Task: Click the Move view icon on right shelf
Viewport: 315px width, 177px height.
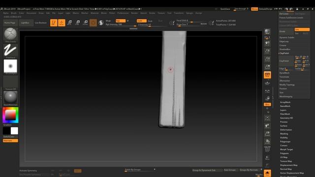Action: point(267,126)
